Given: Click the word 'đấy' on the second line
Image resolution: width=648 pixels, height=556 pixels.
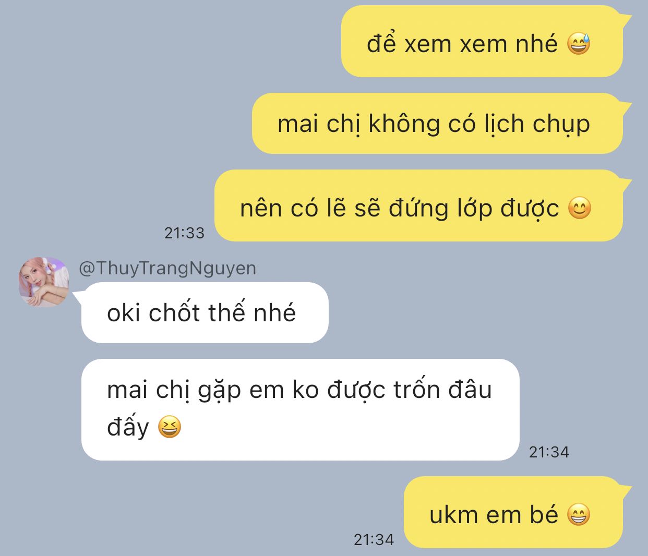Looking at the screenshot, I should [x=128, y=427].
